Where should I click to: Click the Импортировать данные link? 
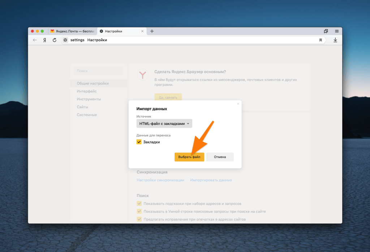tap(211, 180)
